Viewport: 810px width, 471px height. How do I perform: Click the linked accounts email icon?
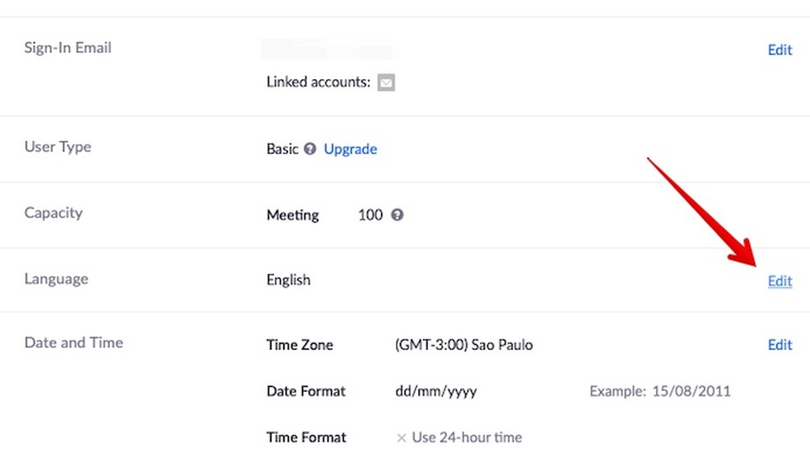[386, 82]
